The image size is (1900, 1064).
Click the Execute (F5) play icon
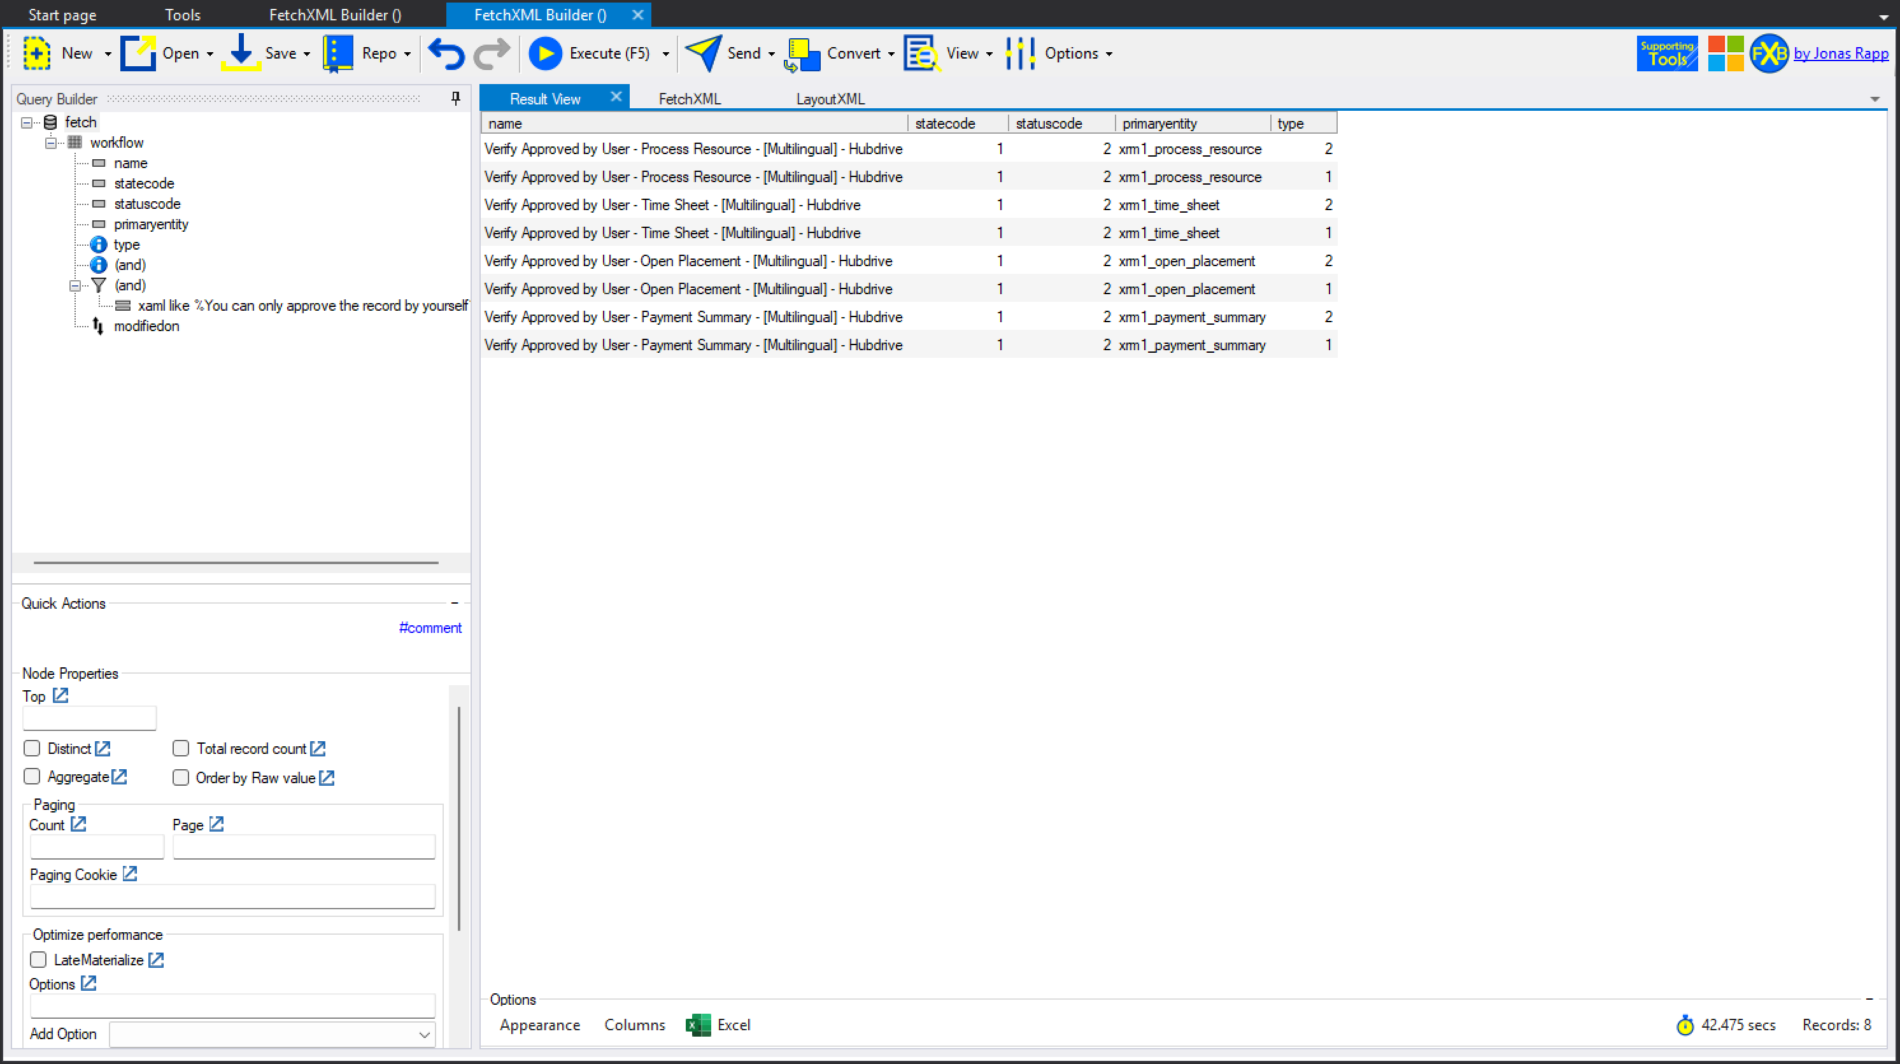pyautogui.click(x=545, y=53)
